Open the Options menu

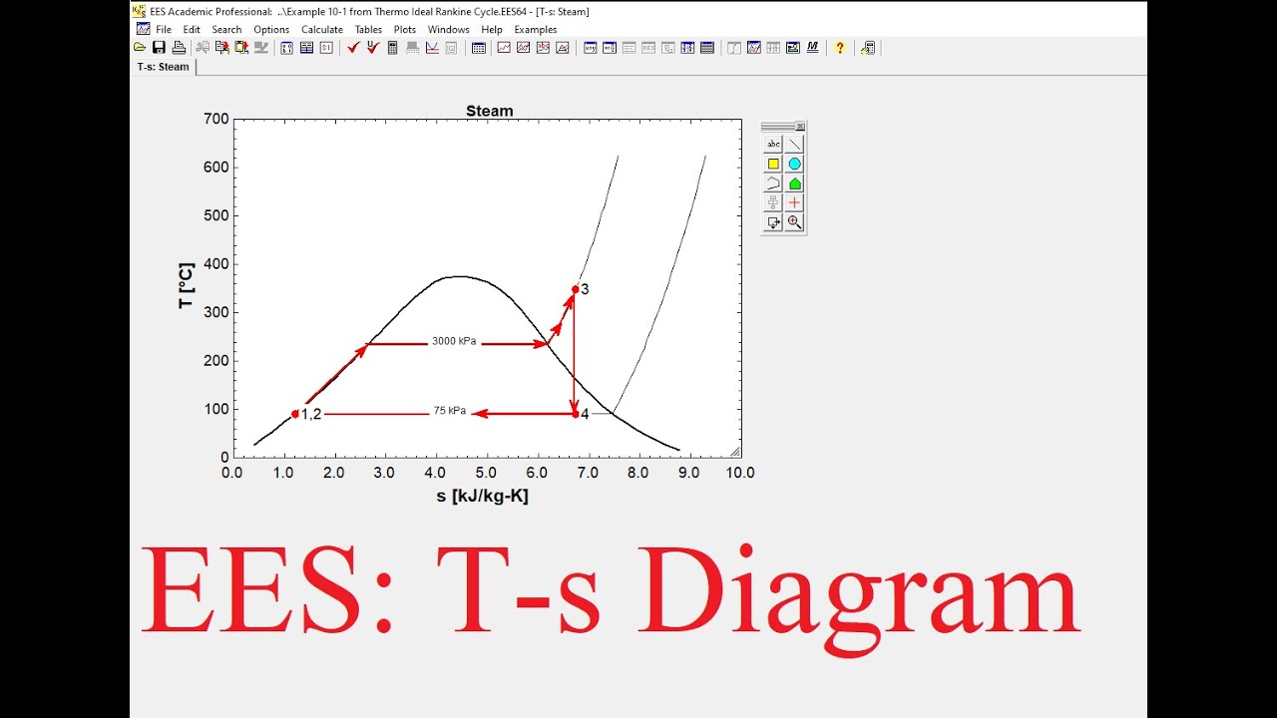pos(271,30)
